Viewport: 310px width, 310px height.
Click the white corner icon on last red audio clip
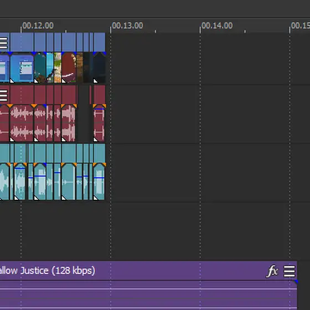[95, 139]
